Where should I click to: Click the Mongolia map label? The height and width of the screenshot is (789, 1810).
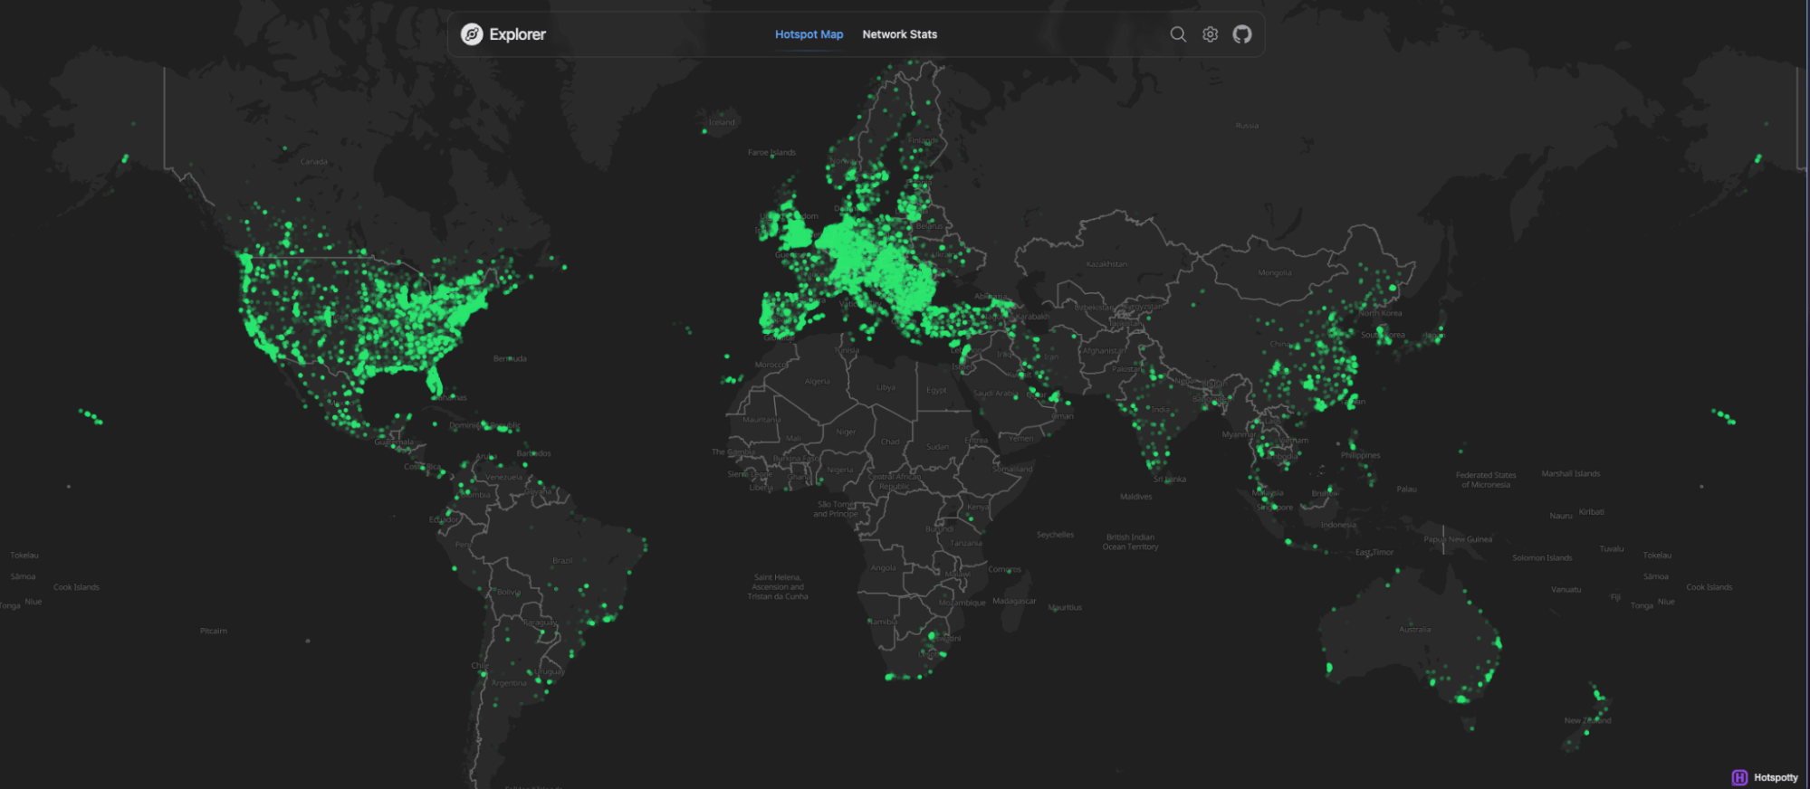1275,272
